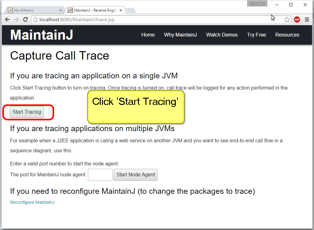
Task: Click the Start Node Agent button
Action: [x=135, y=175]
